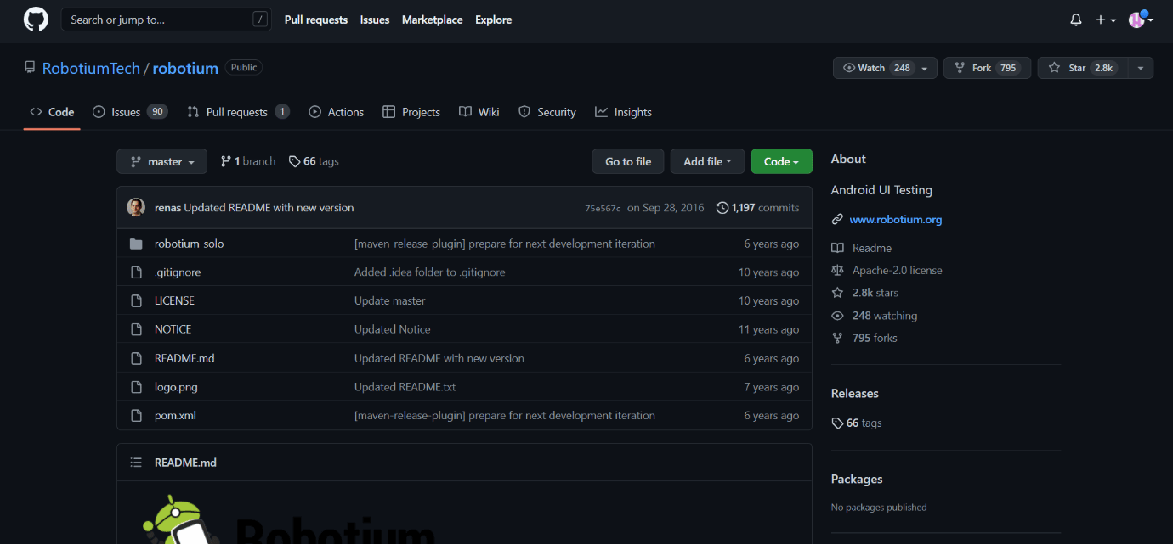The width and height of the screenshot is (1173, 544).
Task: Open the NOTICE file
Action: 173,329
